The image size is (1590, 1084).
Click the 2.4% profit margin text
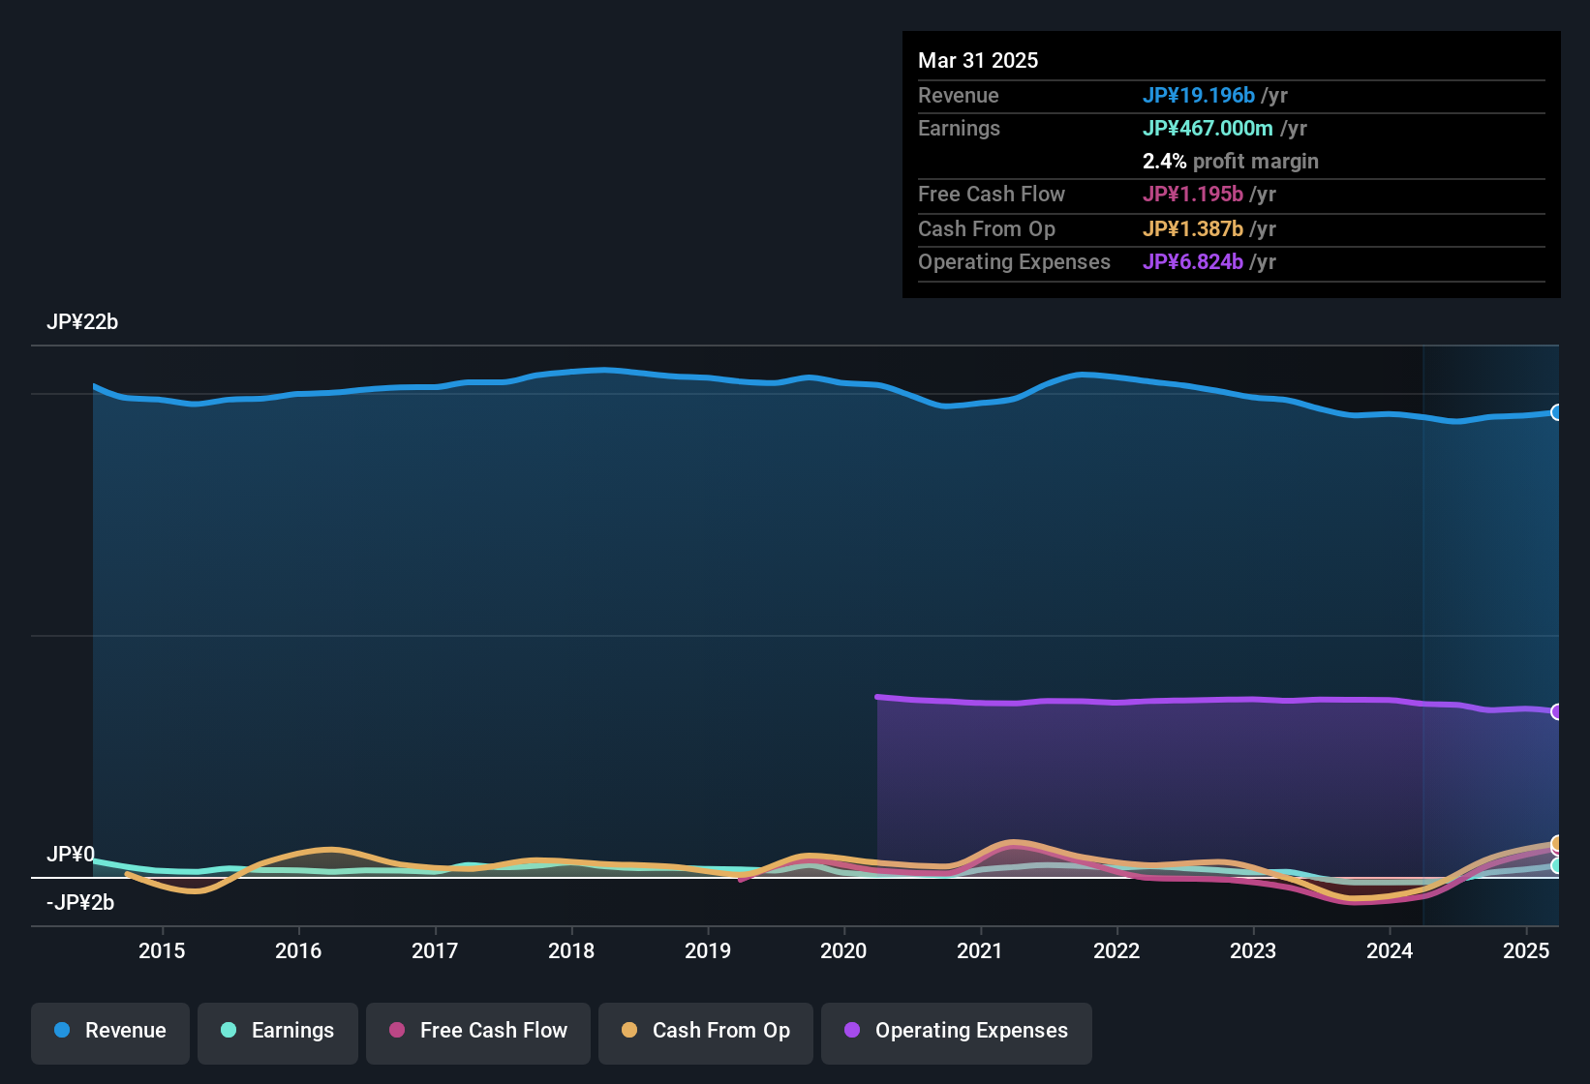pyautogui.click(x=1231, y=161)
